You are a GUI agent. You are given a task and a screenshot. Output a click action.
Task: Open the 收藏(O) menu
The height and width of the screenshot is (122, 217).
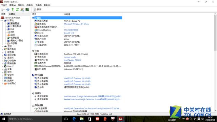click(30, 5)
